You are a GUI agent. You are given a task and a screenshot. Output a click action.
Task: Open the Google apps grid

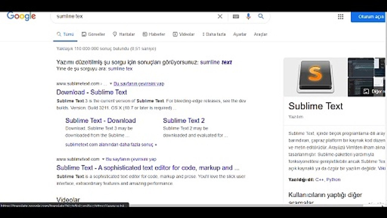coord(340,17)
